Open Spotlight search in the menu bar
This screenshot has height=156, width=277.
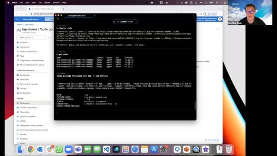point(221,3)
